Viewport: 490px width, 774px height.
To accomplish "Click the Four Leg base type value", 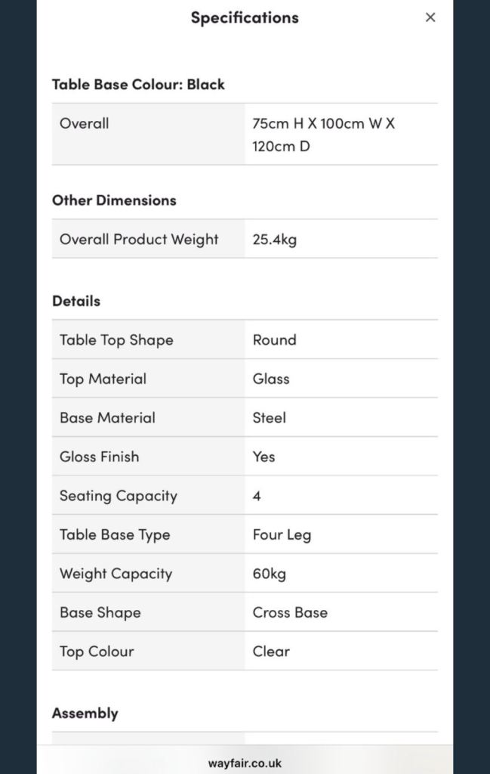I will tap(282, 534).
